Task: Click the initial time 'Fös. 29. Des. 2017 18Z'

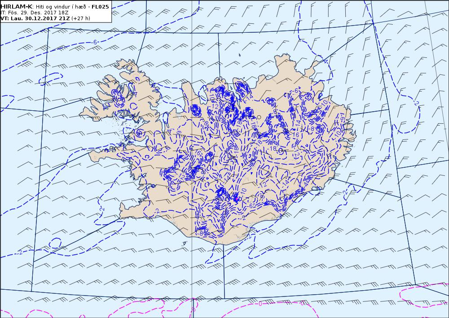Action: click(37, 13)
